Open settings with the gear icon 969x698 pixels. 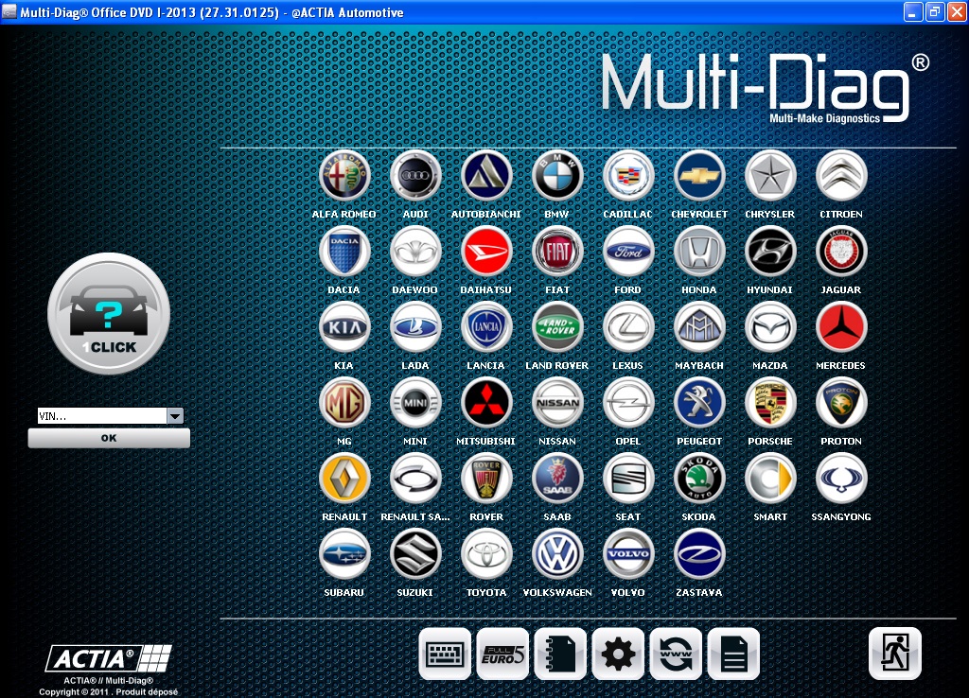coord(618,654)
